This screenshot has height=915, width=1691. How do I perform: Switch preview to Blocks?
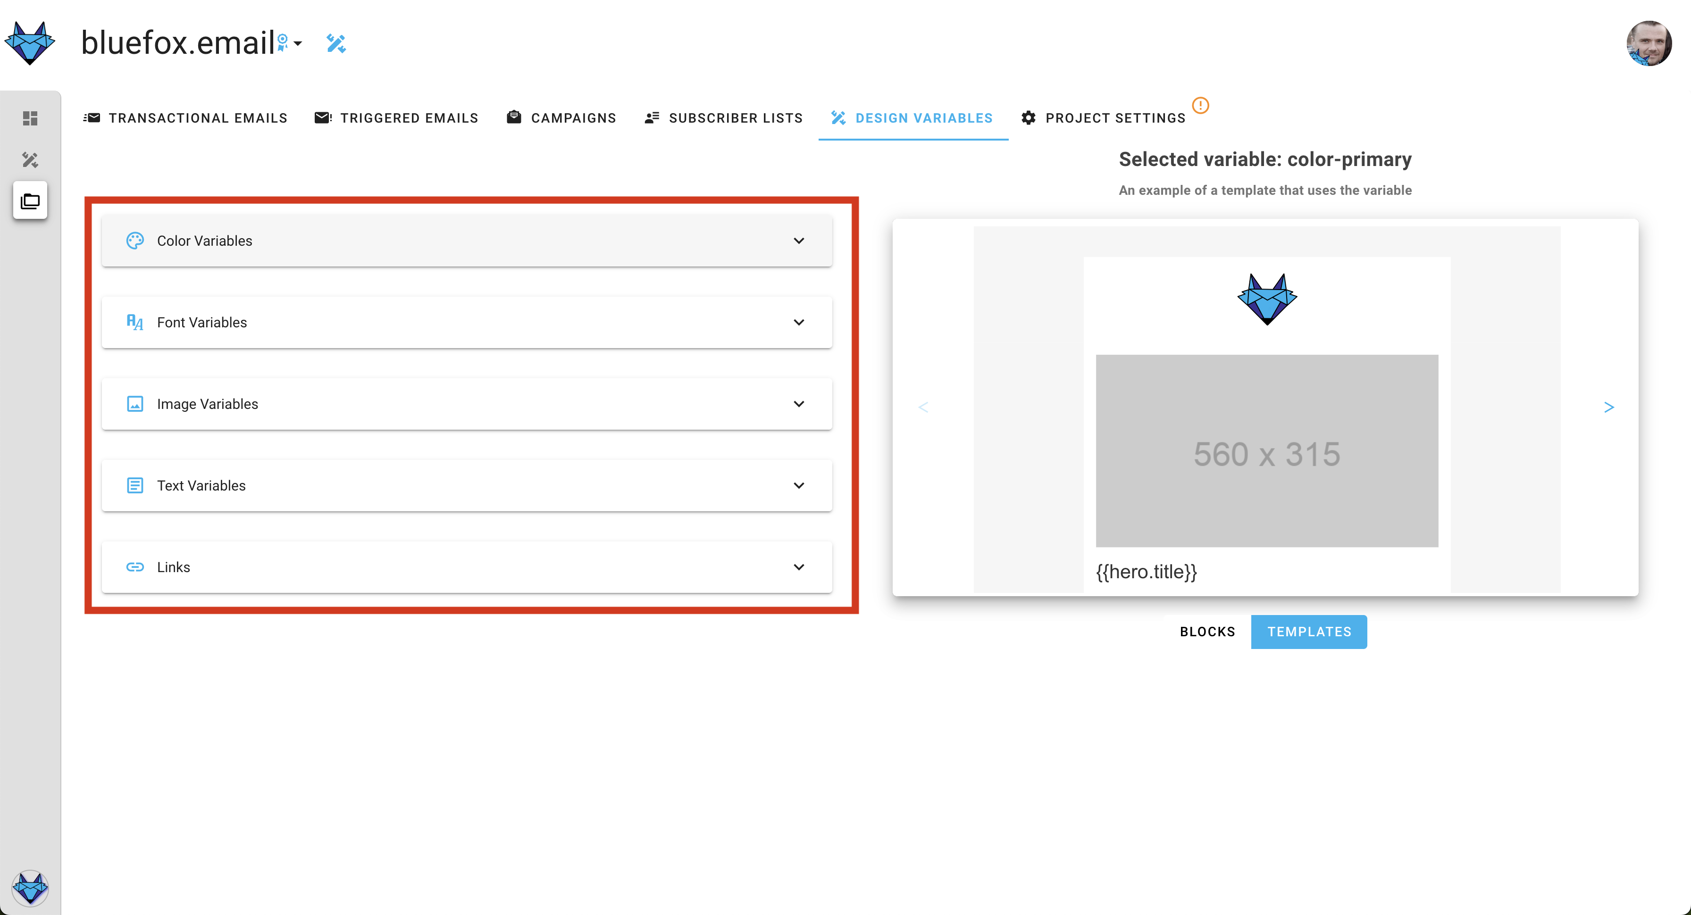click(x=1207, y=632)
